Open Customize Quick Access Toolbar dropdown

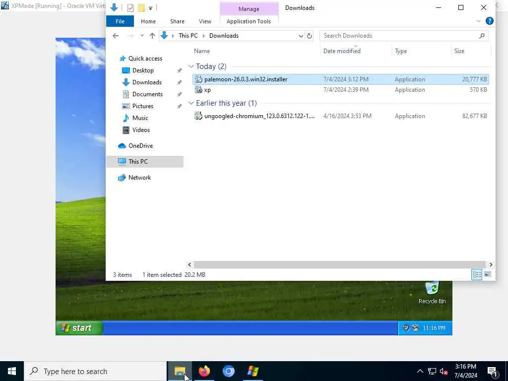(150, 8)
